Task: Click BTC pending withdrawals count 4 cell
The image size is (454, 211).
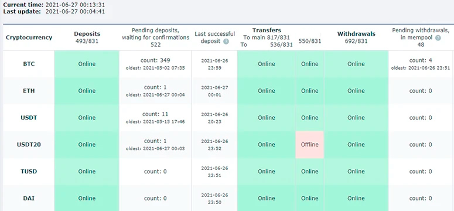Action: click(x=421, y=64)
